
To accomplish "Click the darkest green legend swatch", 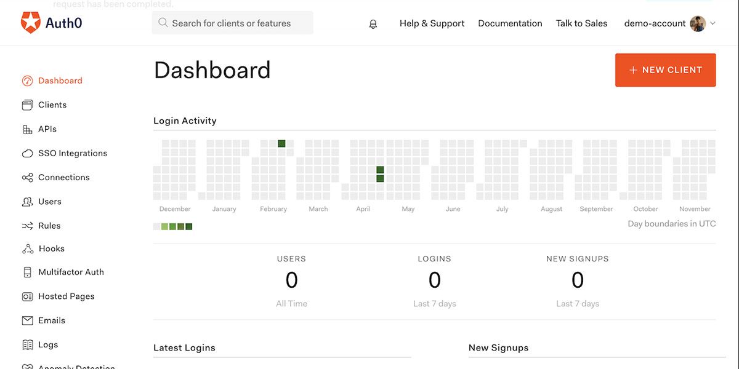I will tap(189, 226).
